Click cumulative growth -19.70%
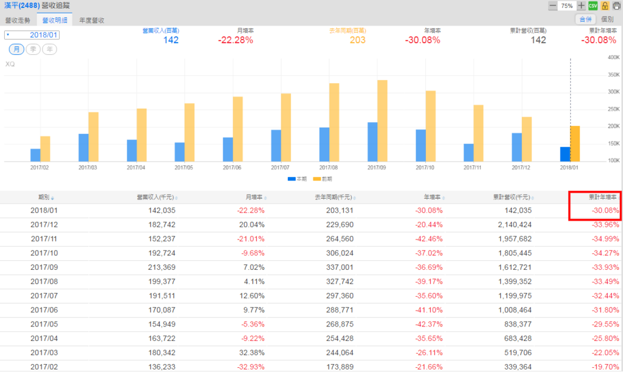 coord(605,367)
